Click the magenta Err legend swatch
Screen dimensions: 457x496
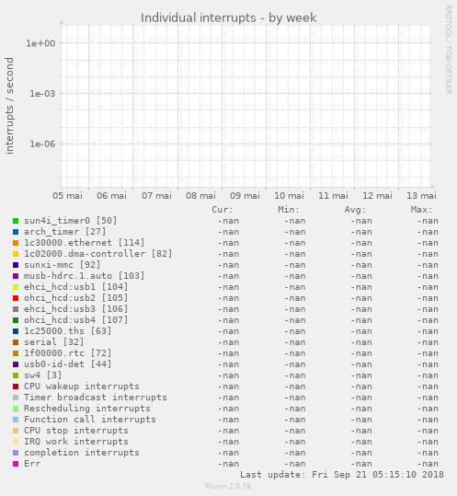16,464
